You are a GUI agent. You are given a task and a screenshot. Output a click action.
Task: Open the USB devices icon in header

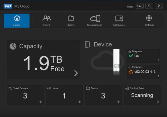[x=140, y=6]
